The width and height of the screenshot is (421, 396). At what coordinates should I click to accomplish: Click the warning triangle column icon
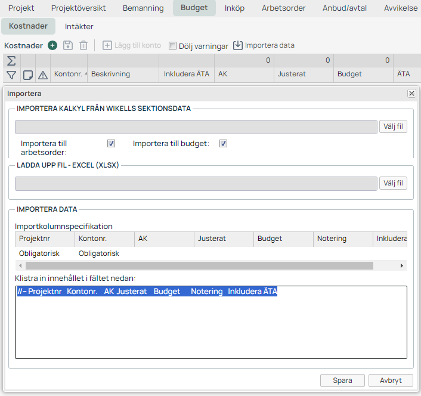(x=43, y=75)
